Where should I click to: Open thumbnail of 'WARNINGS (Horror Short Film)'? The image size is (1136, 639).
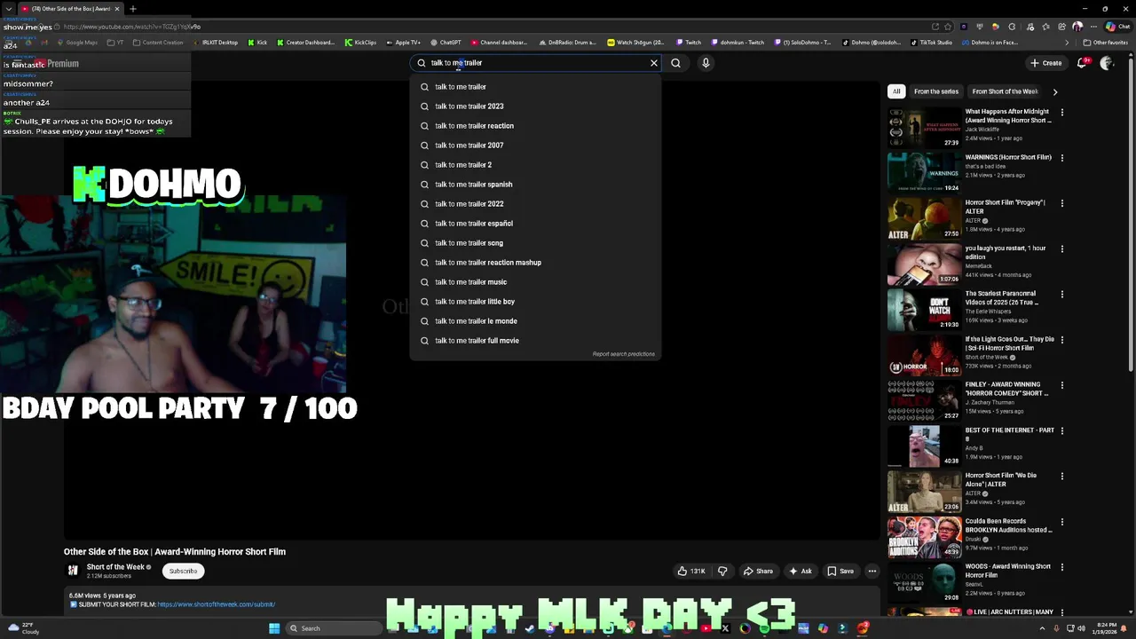tap(924, 173)
